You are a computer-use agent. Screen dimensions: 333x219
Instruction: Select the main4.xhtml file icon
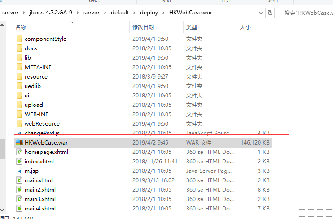pos(19,209)
